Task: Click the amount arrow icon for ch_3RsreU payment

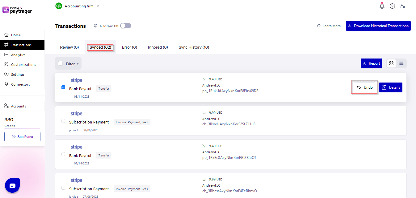Action: [x=204, y=113]
